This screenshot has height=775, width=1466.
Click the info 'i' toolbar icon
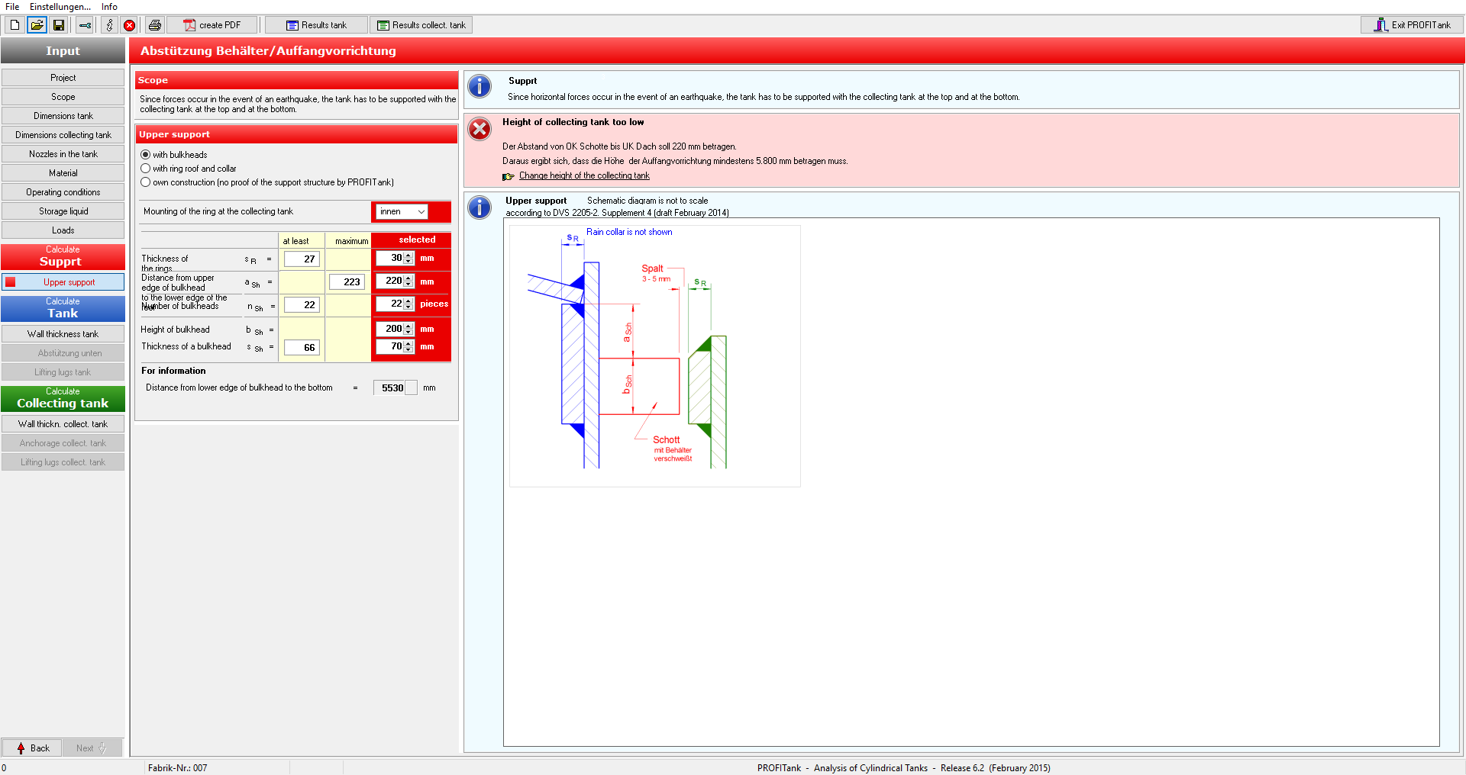(x=109, y=25)
